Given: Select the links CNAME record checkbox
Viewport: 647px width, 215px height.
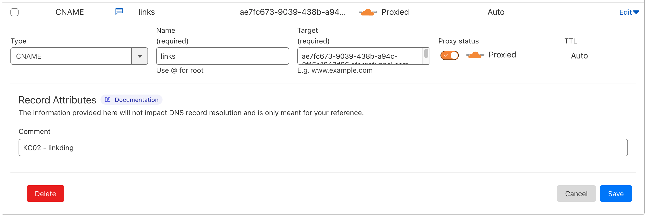Looking at the screenshot, I should tap(14, 12).
